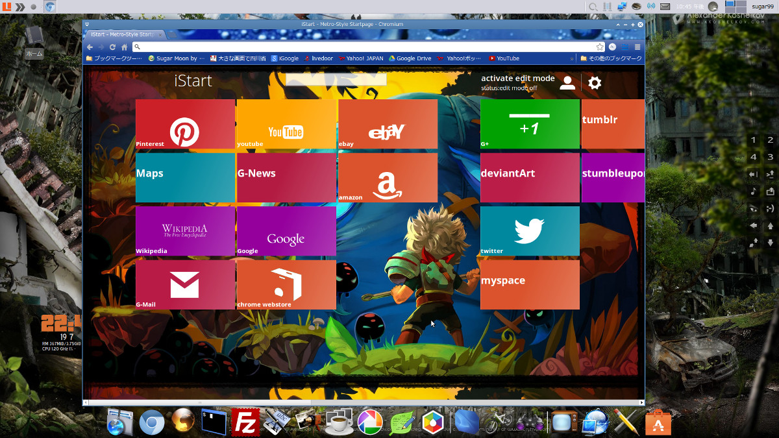The image size is (779, 438).
Task: Open the Amazon tile
Action: coord(388,178)
